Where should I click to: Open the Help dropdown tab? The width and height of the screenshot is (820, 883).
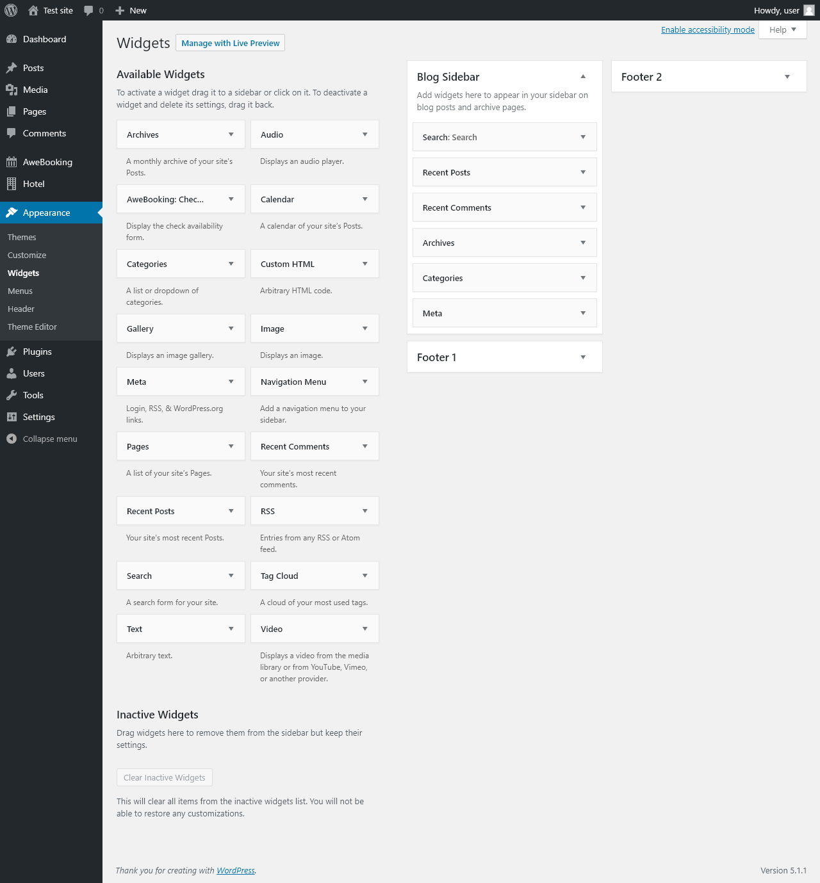[x=782, y=29]
